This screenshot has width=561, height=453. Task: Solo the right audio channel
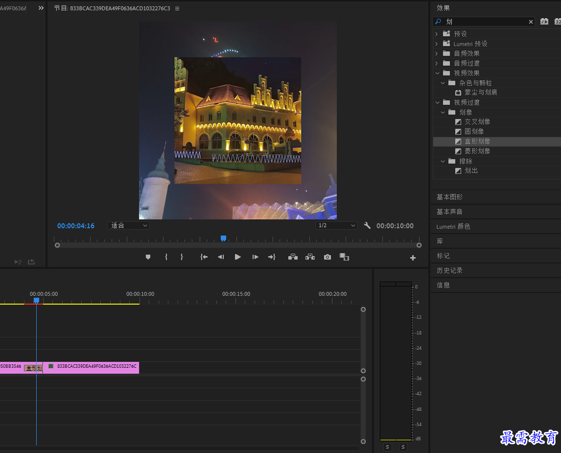pos(403,447)
